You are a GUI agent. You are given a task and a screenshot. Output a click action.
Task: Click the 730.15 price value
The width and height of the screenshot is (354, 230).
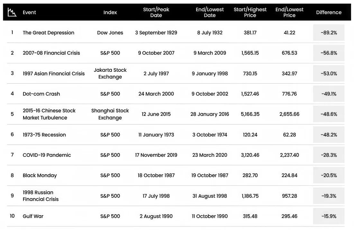250,74
